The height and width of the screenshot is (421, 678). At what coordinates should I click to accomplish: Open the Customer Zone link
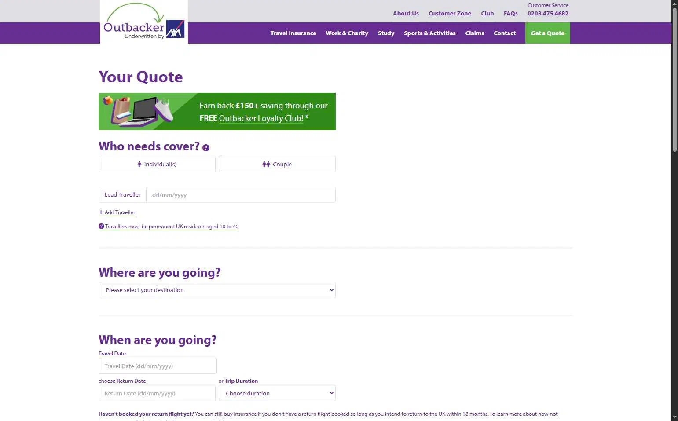450,13
